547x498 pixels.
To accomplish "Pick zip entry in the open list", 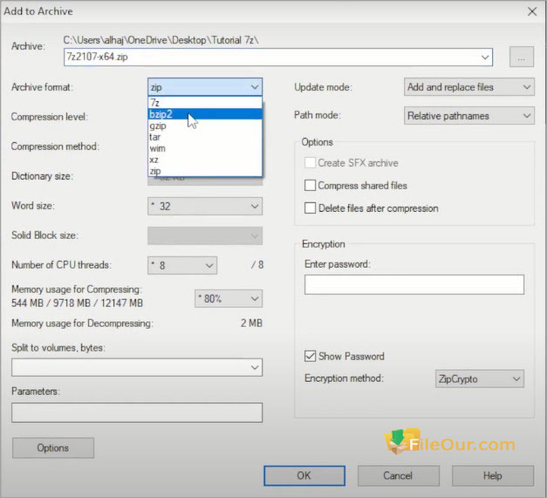I will [x=205, y=171].
